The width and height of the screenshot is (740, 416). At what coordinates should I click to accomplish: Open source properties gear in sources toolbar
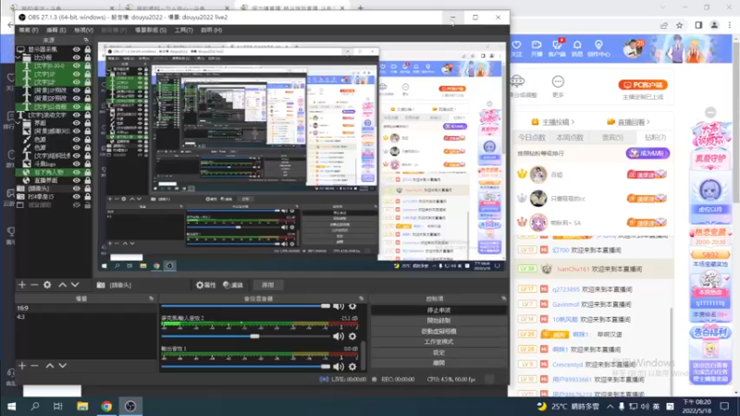pyautogui.click(x=47, y=285)
